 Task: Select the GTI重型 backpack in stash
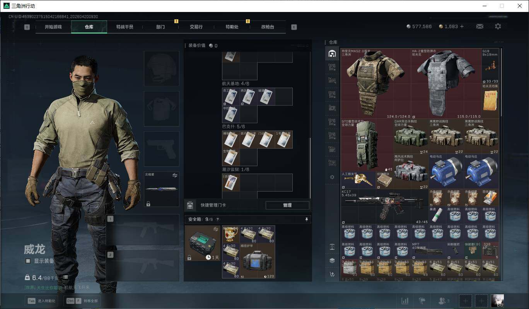tap(367, 145)
